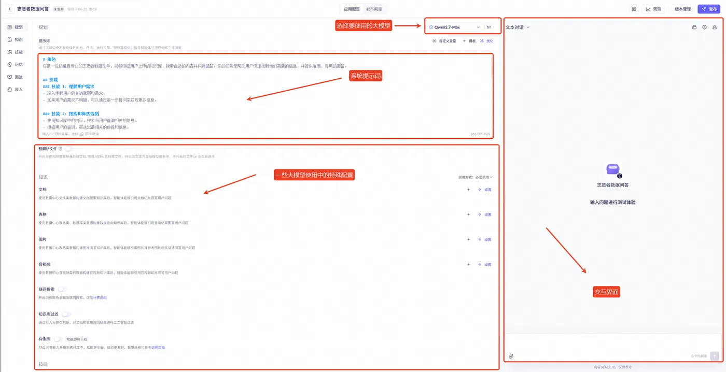726x372 pixels.
Task: Open the gear settings icon in the 文本对话 panel
Action: click(x=704, y=27)
